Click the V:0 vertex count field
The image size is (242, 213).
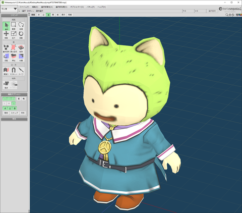200,11
